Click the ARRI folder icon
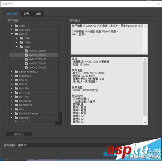Image resolution: width=162 pixels, height=161 pixels. 17,26
